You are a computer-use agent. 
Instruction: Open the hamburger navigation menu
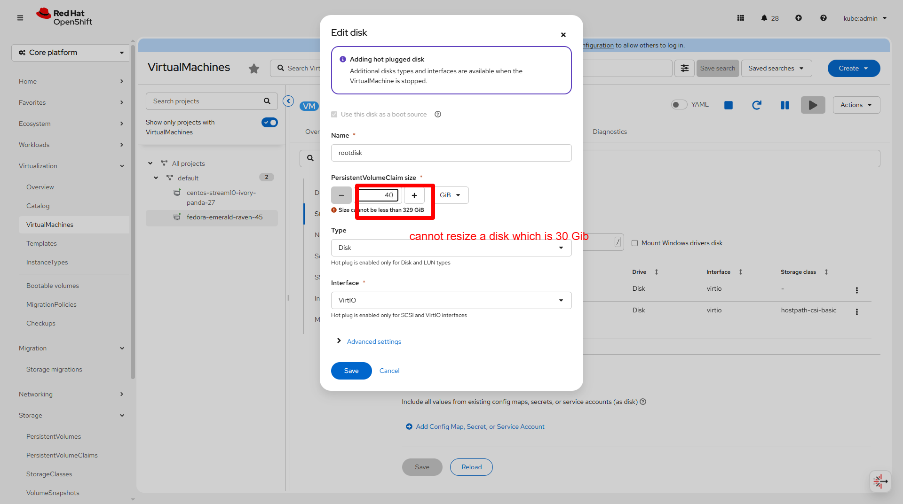coord(20,18)
